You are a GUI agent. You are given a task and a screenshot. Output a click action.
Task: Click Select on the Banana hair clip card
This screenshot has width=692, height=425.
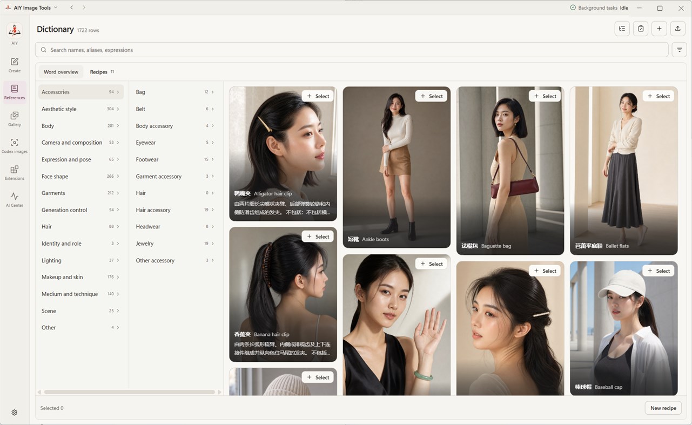tap(318, 237)
